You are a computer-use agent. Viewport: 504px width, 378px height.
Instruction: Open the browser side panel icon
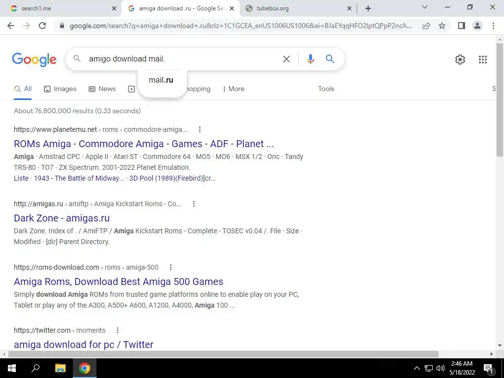[x=462, y=26]
